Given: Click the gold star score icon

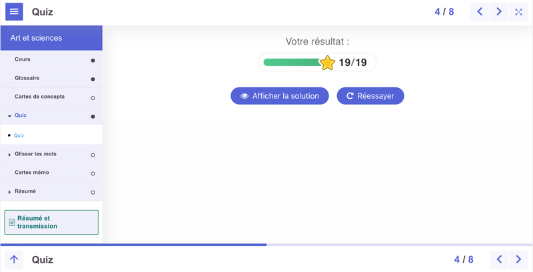Looking at the screenshot, I should click(x=327, y=63).
